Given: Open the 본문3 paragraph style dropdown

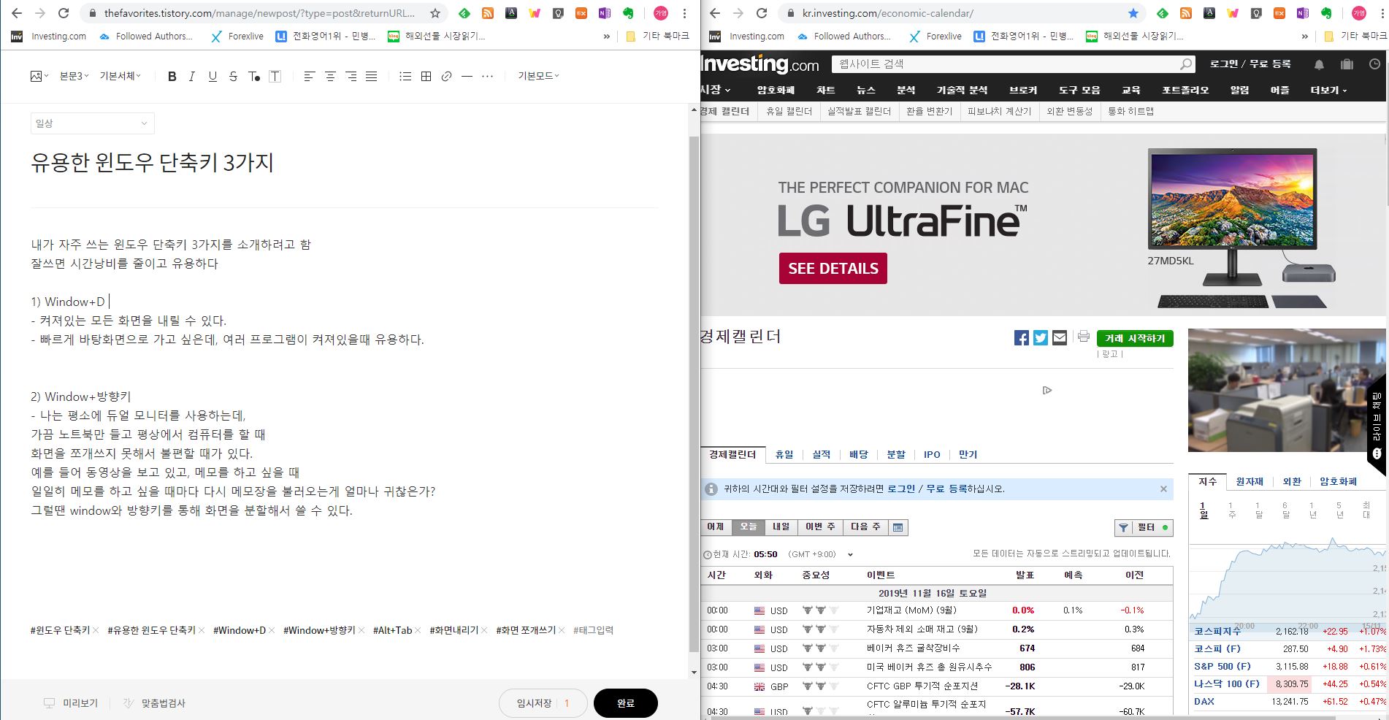Looking at the screenshot, I should click(x=74, y=76).
